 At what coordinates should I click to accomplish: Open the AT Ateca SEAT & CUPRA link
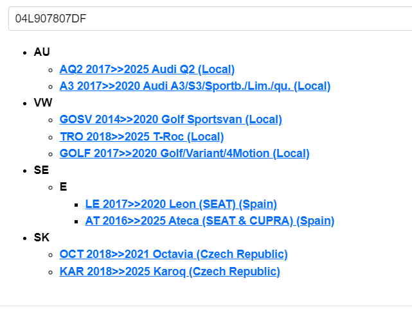tap(210, 221)
